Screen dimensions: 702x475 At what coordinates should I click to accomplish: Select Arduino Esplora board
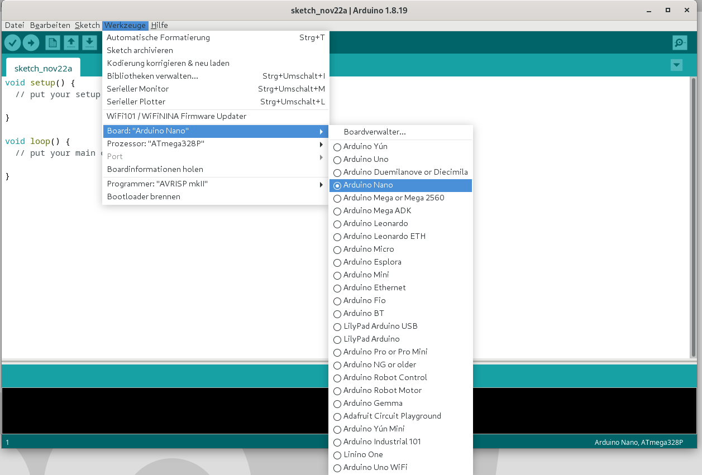tap(401, 262)
